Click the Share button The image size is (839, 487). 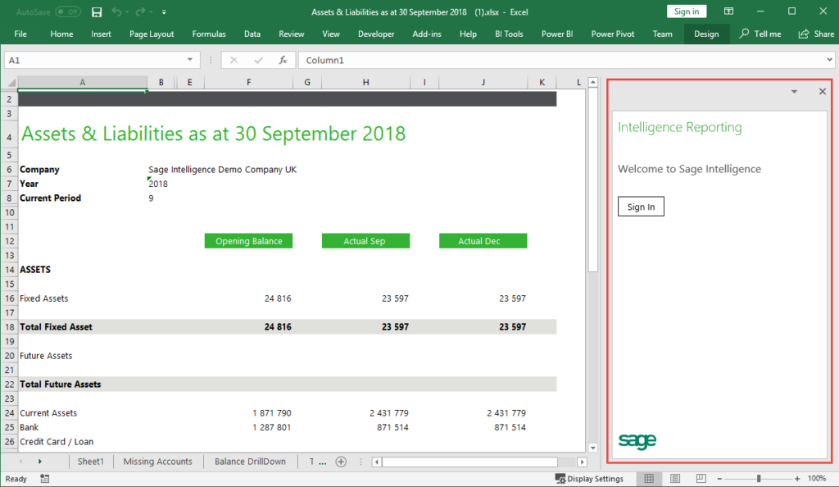point(816,34)
